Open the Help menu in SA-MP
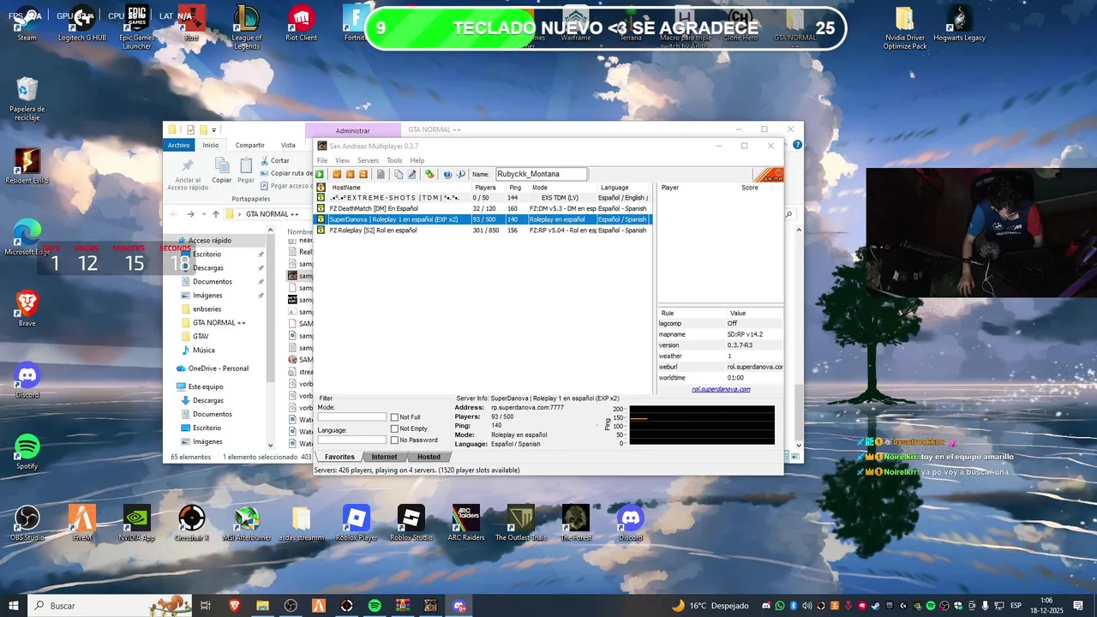Screen dimensions: 1097x617 [x=417, y=160]
